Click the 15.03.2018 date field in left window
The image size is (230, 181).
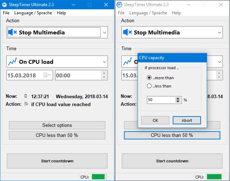30,75
